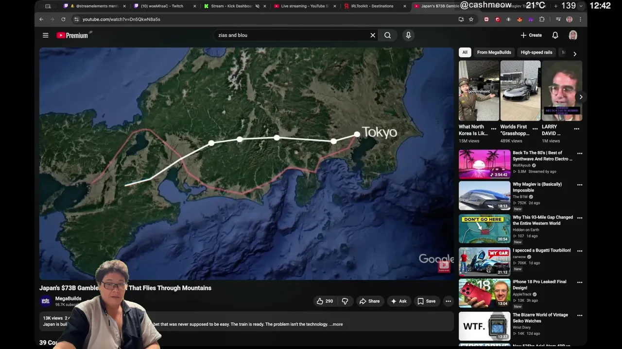Switch to IRLToolkit - Destinations tab

[375, 6]
